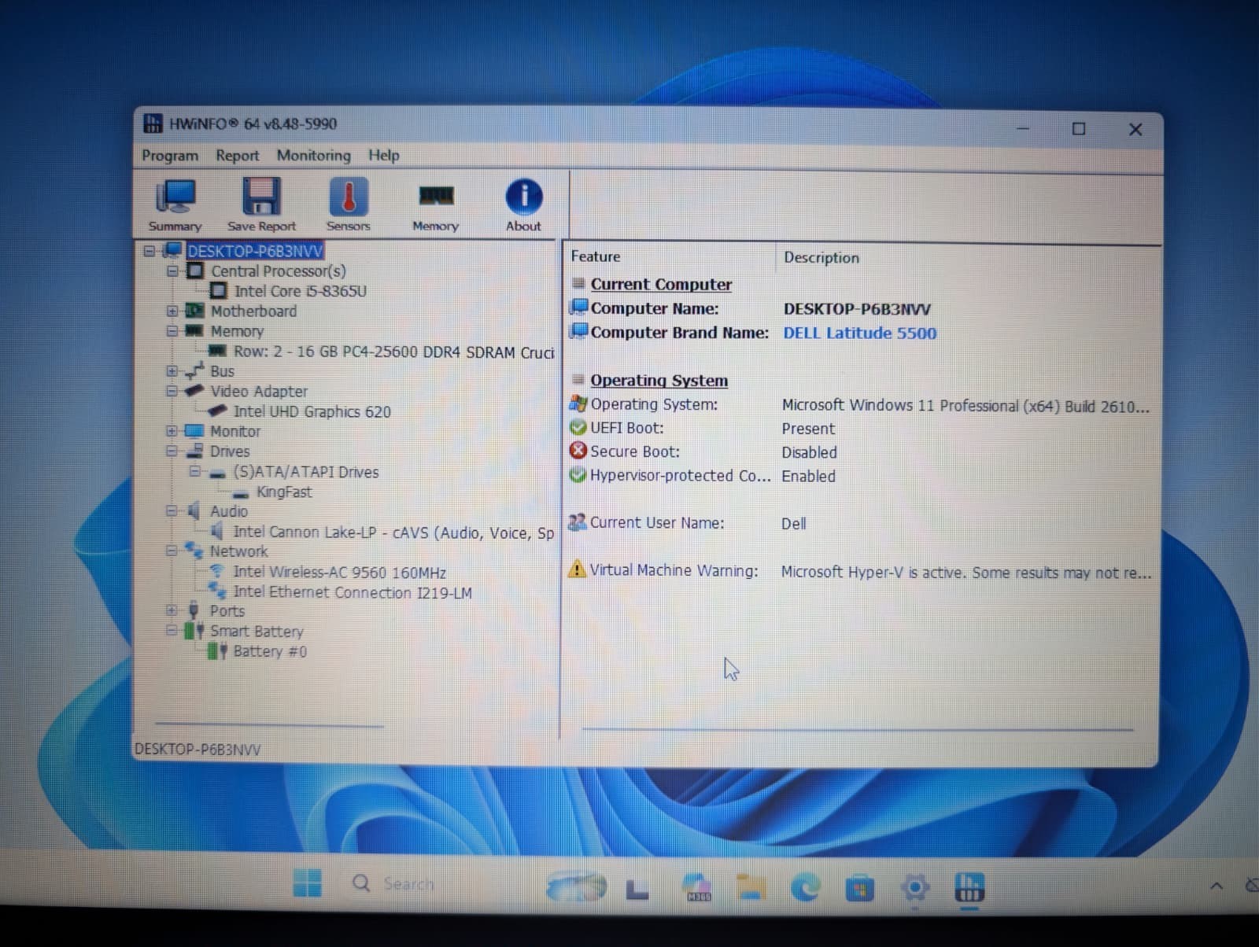Click the Microsoft Windows 11 Professional value
The image size is (1259, 947).
965,406
